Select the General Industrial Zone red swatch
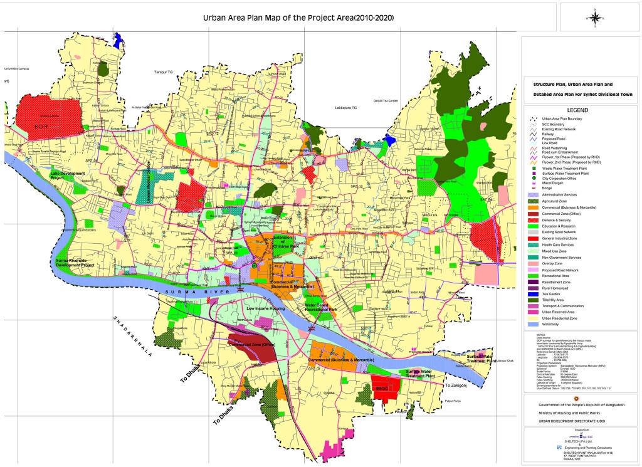Image resolution: width=642 pixels, height=467 pixels. point(534,238)
